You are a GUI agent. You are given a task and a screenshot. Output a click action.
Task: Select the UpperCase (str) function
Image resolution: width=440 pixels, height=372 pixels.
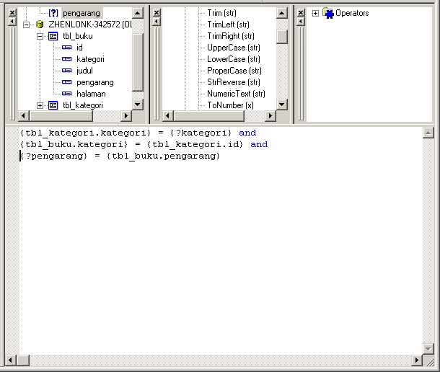tap(234, 48)
